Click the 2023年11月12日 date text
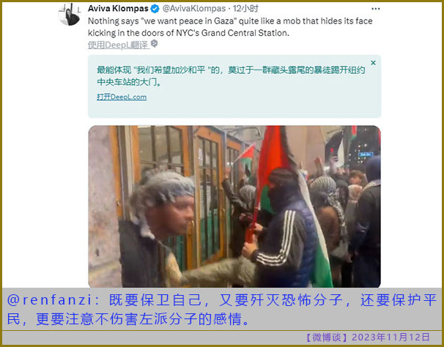Viewport: 444px width, 347px height. click(391, 337)
